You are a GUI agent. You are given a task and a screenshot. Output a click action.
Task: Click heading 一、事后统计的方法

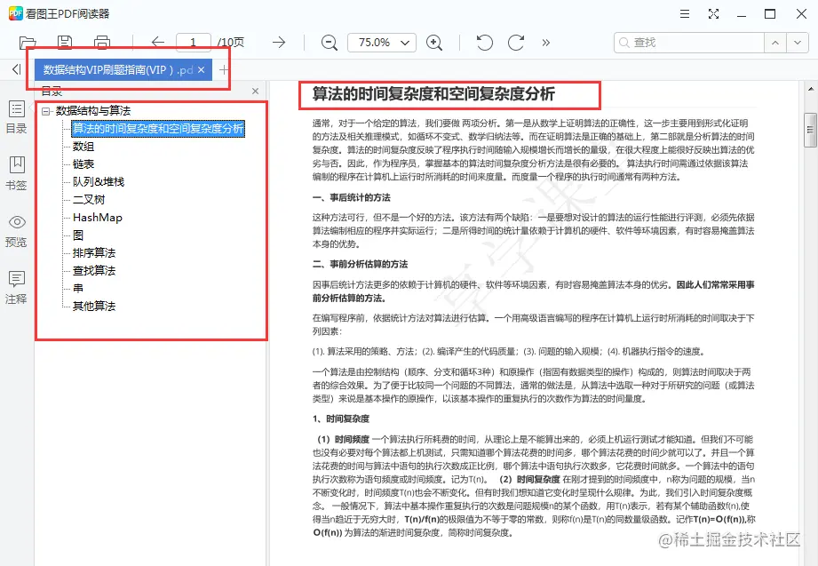351,198
